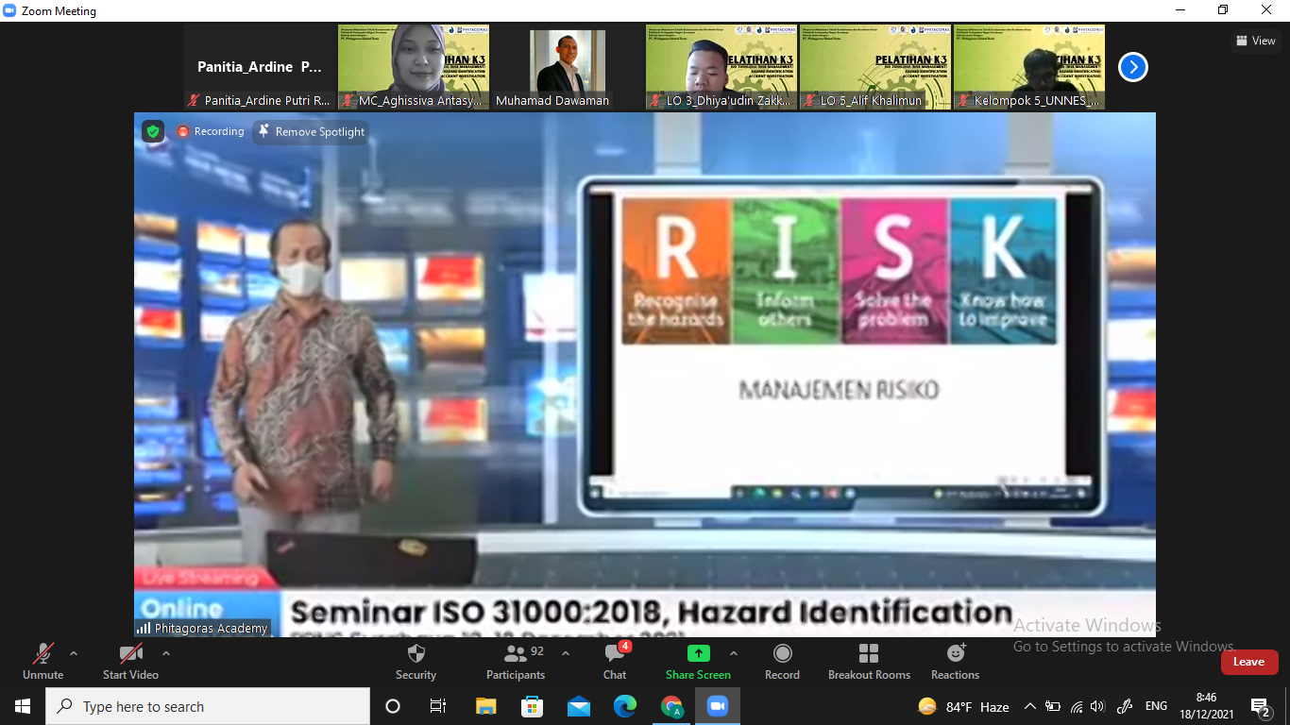Unmute the microphone in Zoom toolbar
The height and width of the screenshot is (725, 1290).
point(42,661)
